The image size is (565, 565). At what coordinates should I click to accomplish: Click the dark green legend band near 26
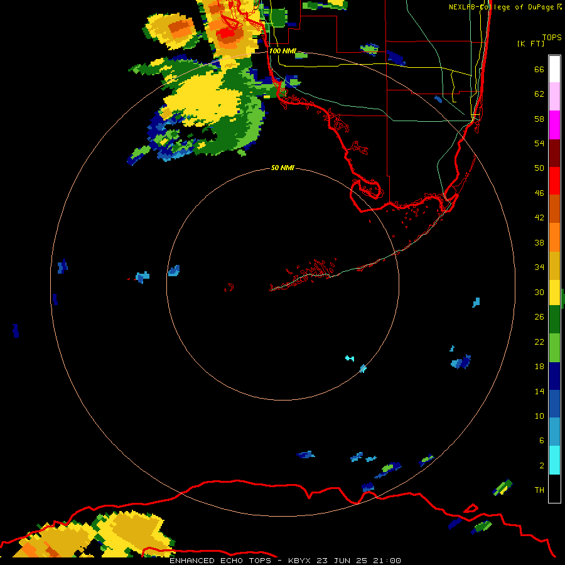pyautogui.click(x=554, y=320)
